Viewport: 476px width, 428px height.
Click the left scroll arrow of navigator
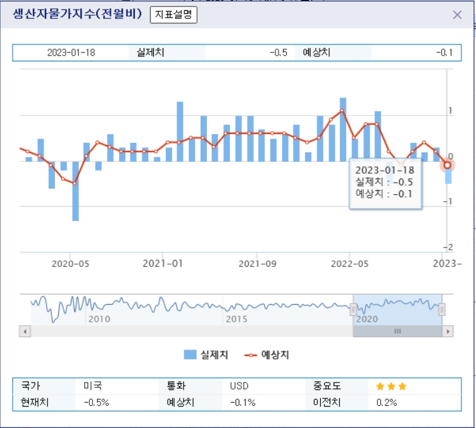coord(25,331)
